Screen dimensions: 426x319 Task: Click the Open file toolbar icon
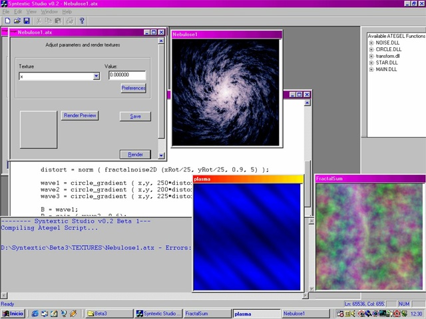pos(17,21)
